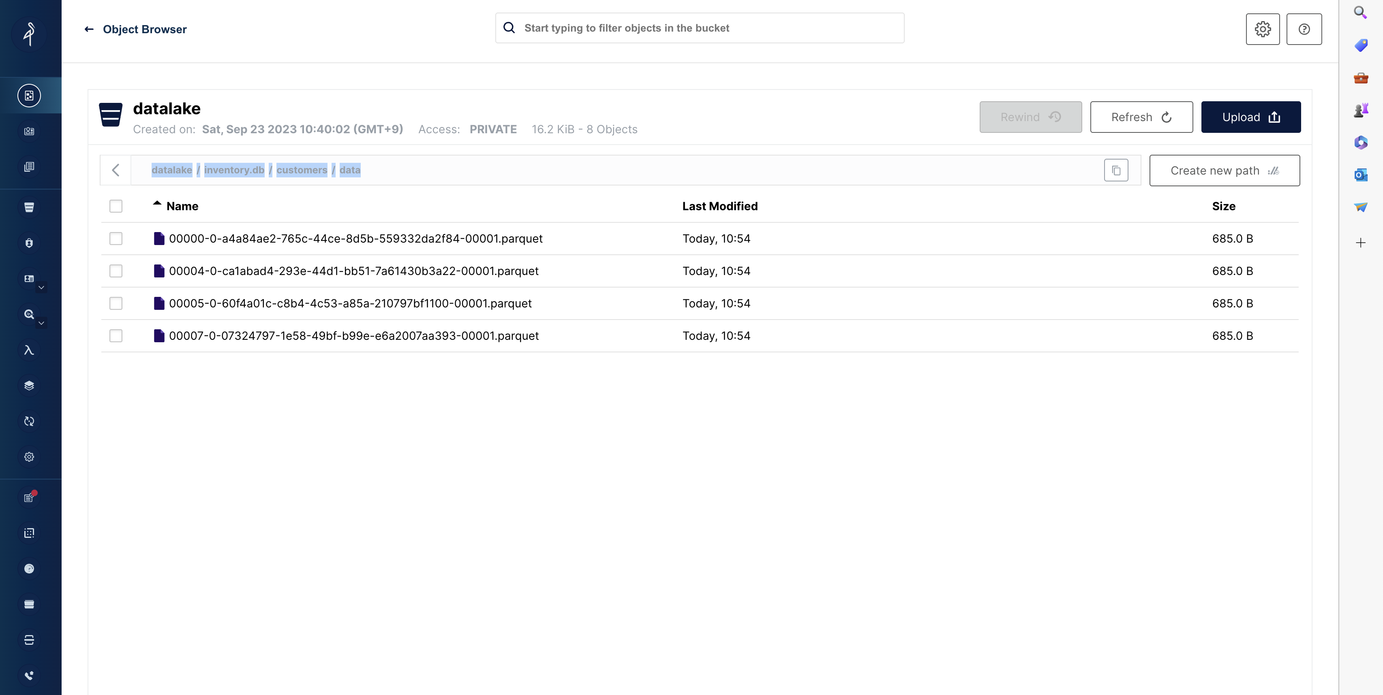This screenshot has height=695, width=1383.
Task: Toggle the select all objects checkbox
Action: [x=116, y=207]
